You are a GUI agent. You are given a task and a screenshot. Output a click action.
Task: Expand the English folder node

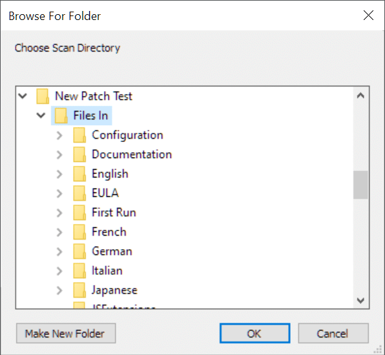pyautogui.click(x=59, y=174)
